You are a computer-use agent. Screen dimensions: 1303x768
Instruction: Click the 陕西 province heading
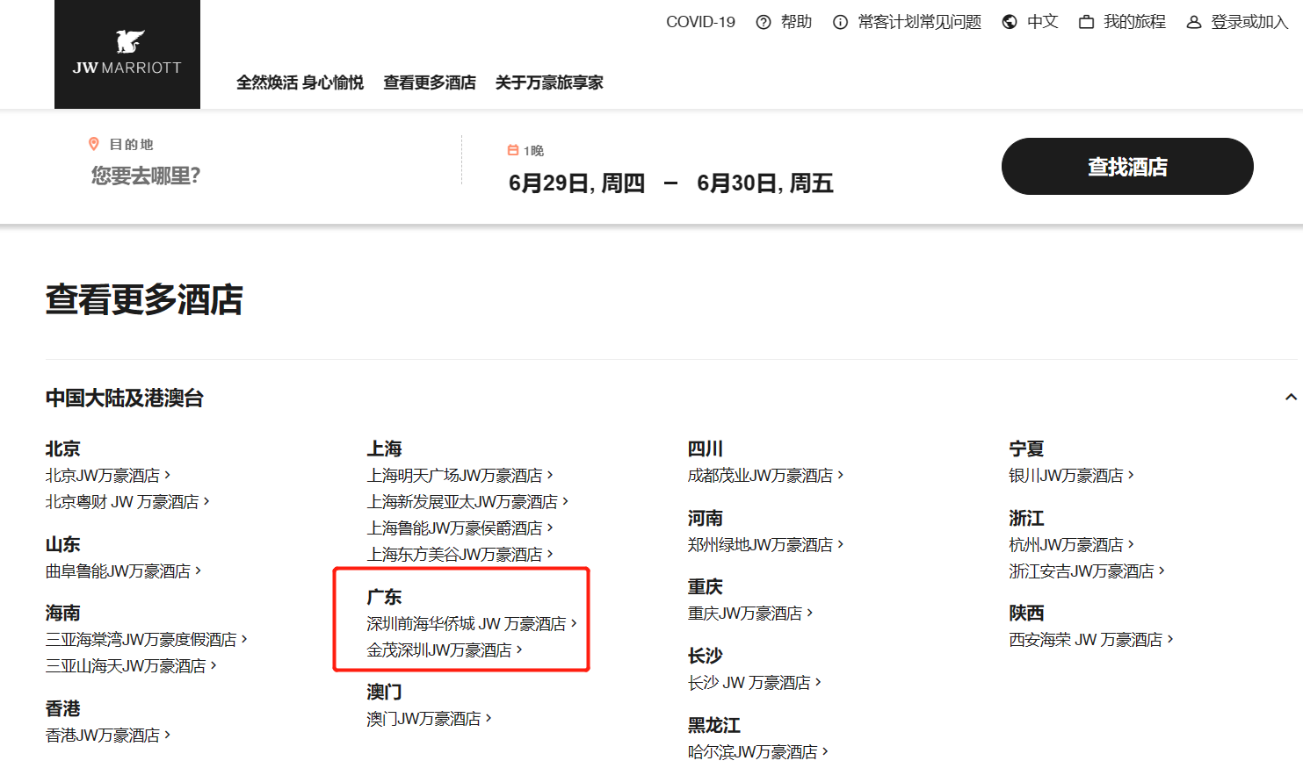[x=1026, y=613]
